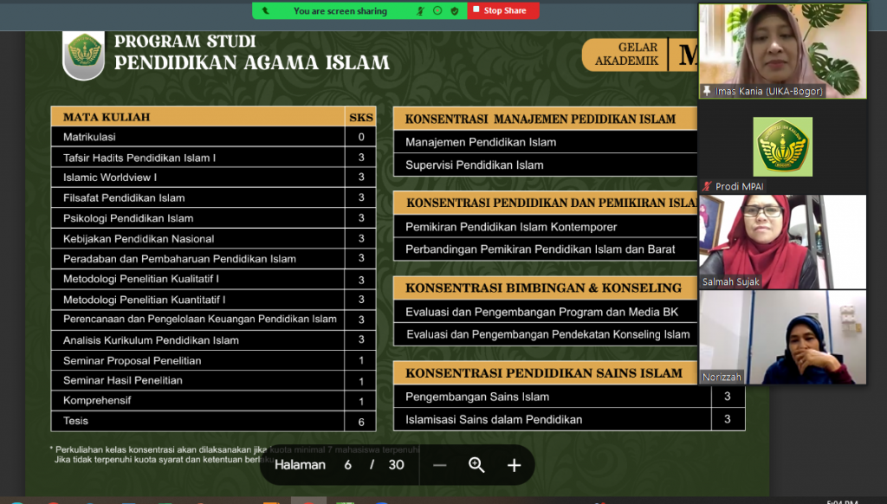Select the Seminar Proposal Penelitian row
The width and height of the screenshot is (887, 504).
click(213, 359)
